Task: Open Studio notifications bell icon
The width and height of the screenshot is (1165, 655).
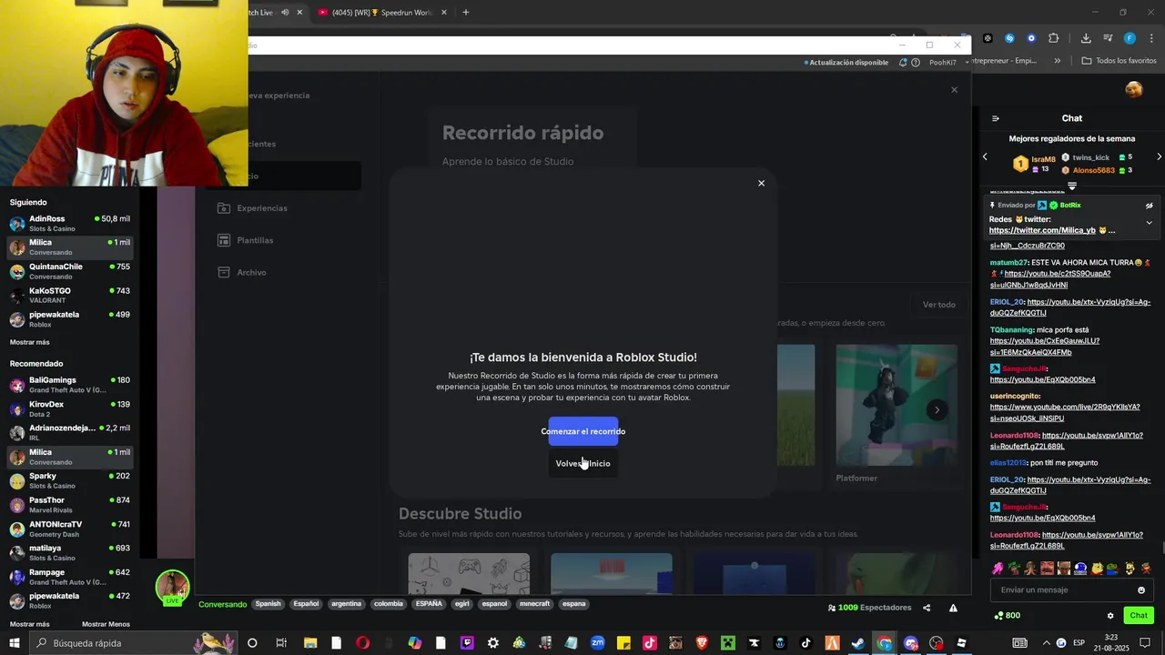Action: (903, 63)
